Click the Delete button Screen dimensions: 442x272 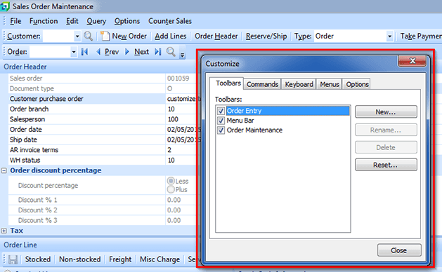pos(386,147)
